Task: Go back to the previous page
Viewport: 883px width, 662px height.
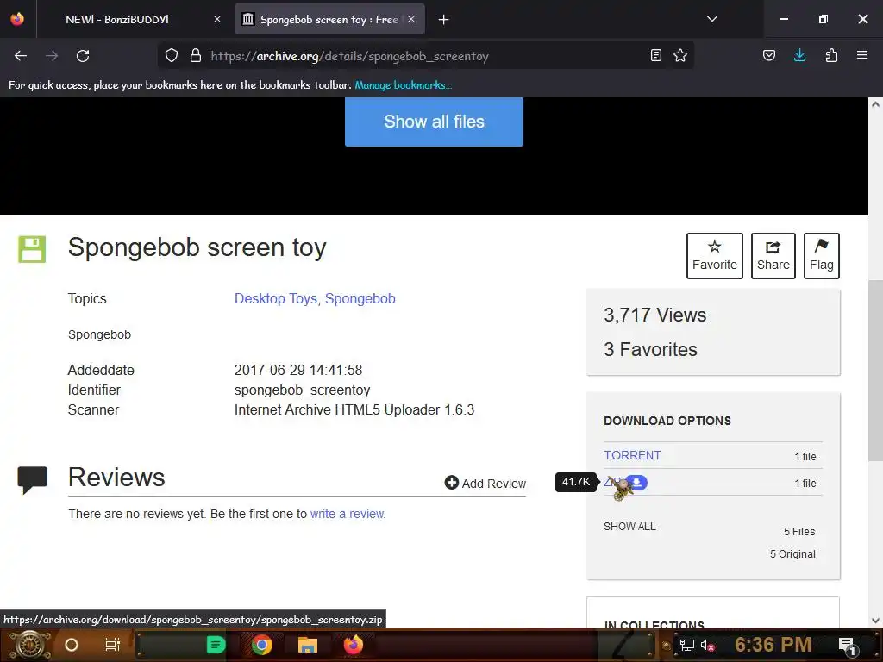Action: click(21, 56)
